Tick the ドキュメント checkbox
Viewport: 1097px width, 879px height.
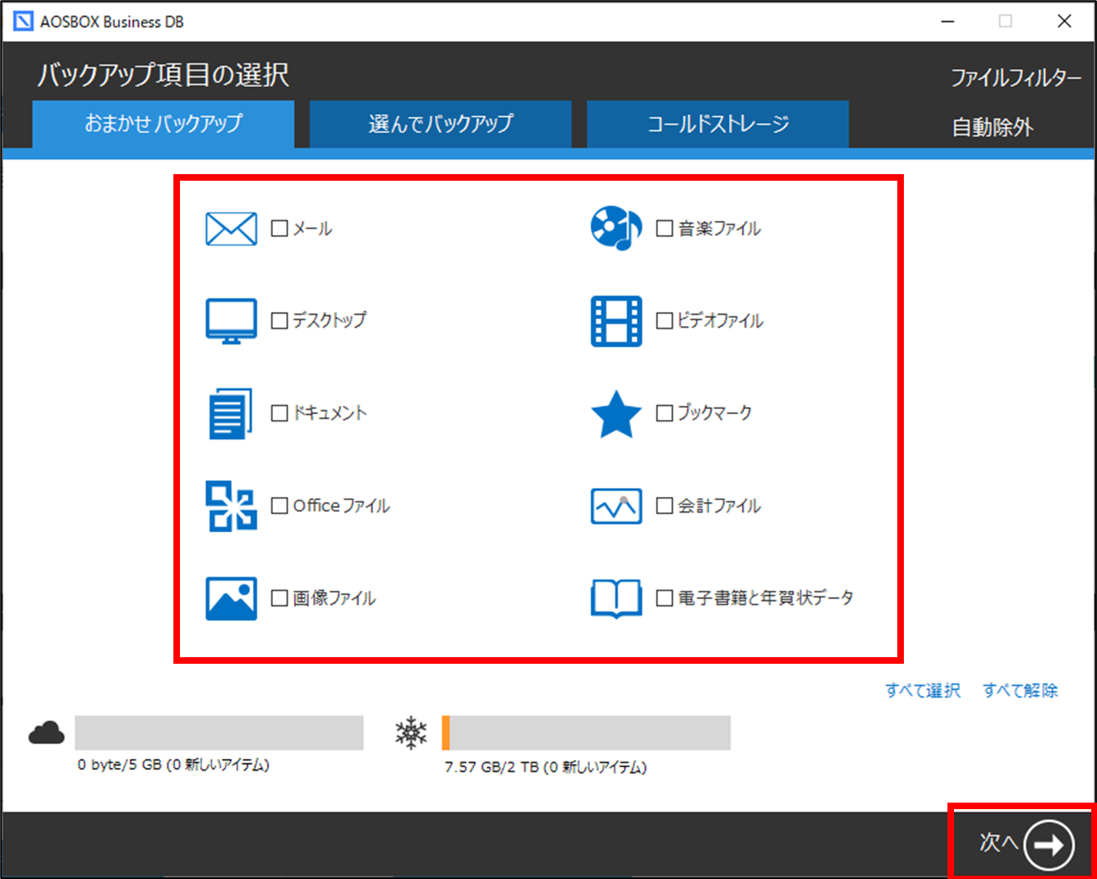(x=279, y=412)
